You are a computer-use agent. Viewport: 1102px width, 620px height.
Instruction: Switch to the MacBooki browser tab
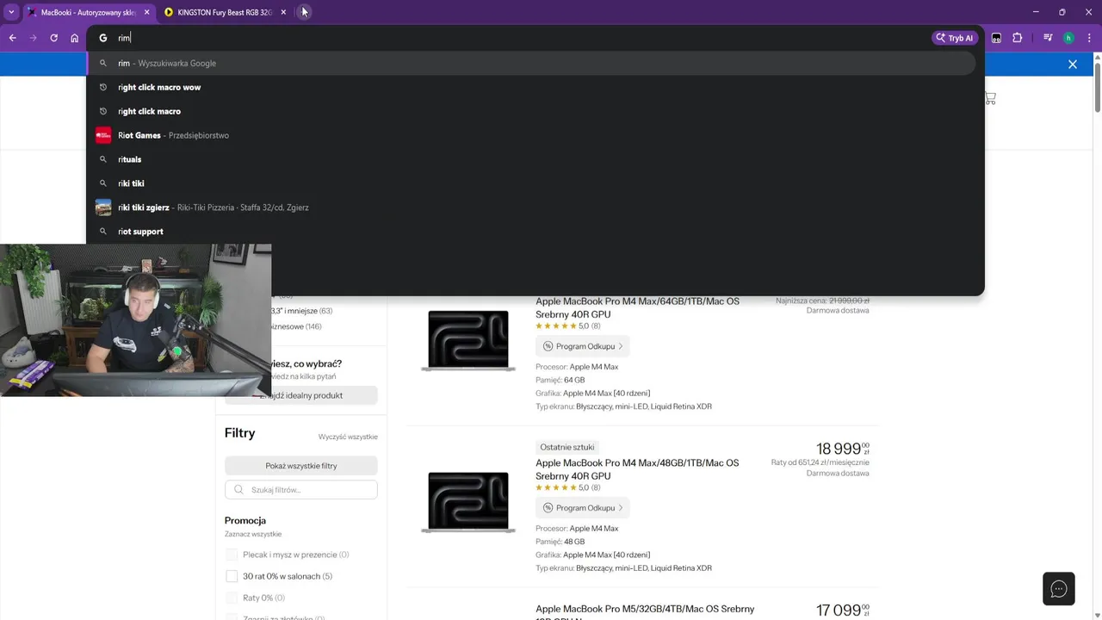pos(88,12)
